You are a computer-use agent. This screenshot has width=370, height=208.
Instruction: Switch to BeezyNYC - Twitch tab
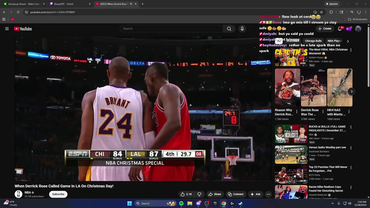(x=69, y=4)
